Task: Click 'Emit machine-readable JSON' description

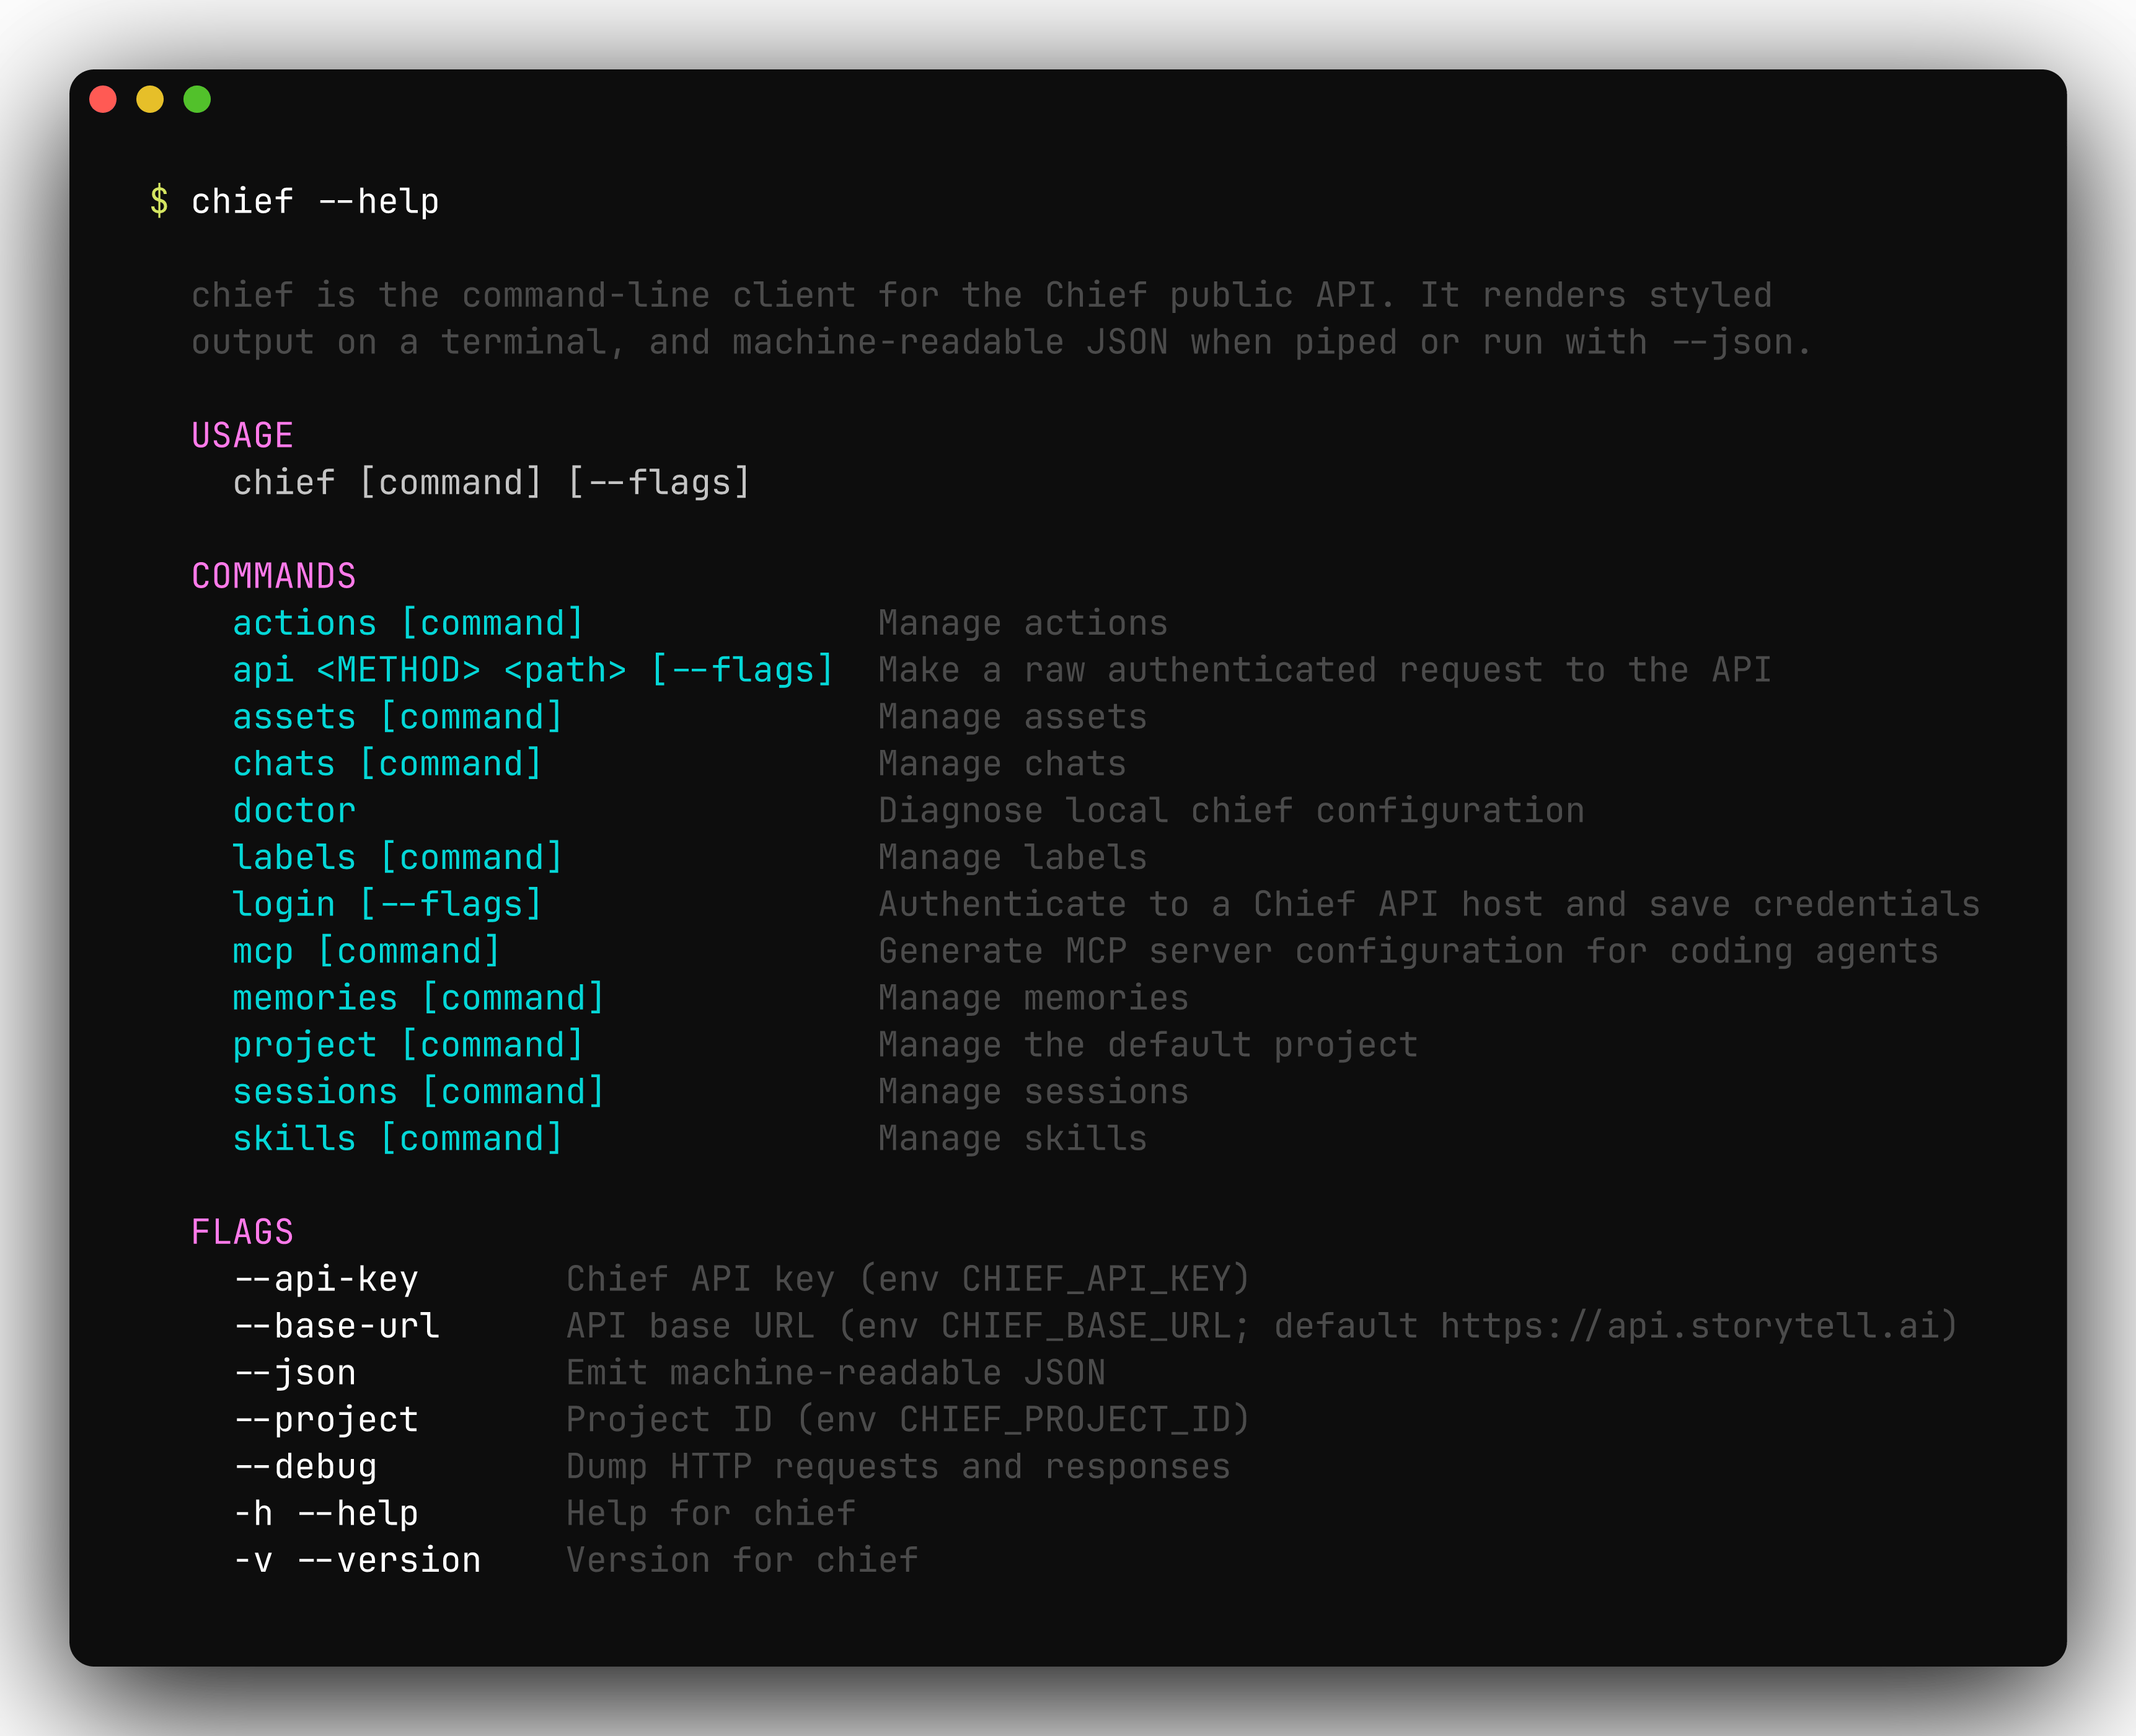Action: 836,1373
